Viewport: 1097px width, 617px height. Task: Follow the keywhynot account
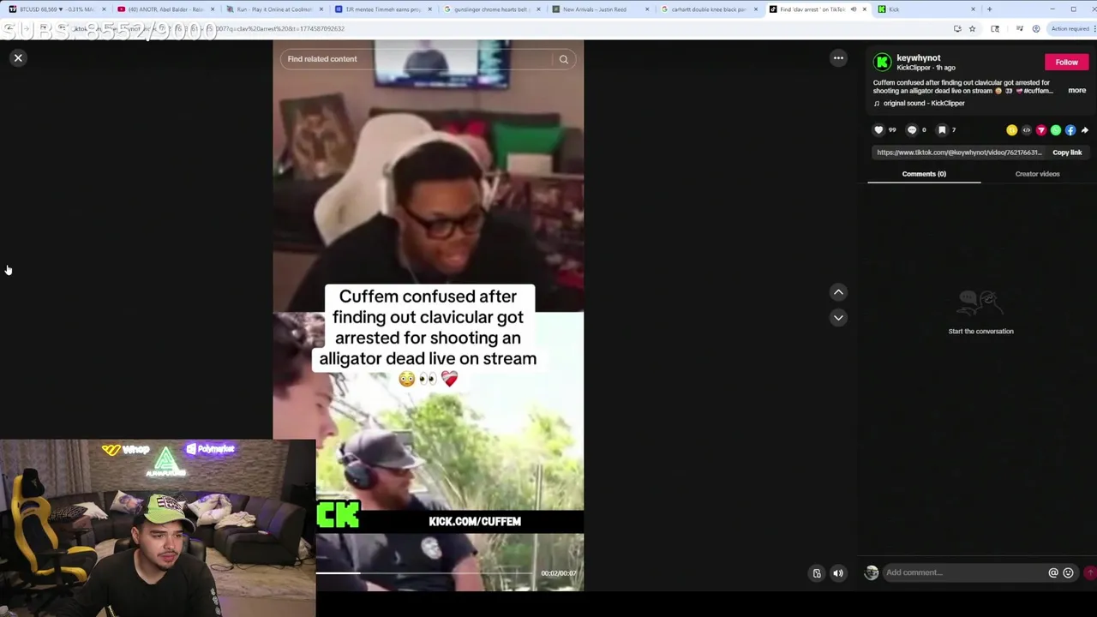[x=1066, y=62]
